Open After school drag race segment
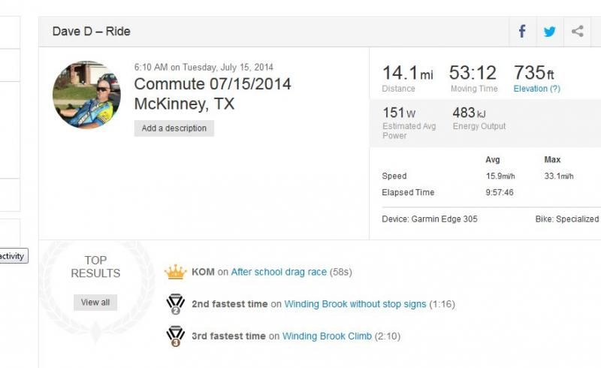Image resolution: width=601 pixels, height=368 pixels. tap(279, 272)
